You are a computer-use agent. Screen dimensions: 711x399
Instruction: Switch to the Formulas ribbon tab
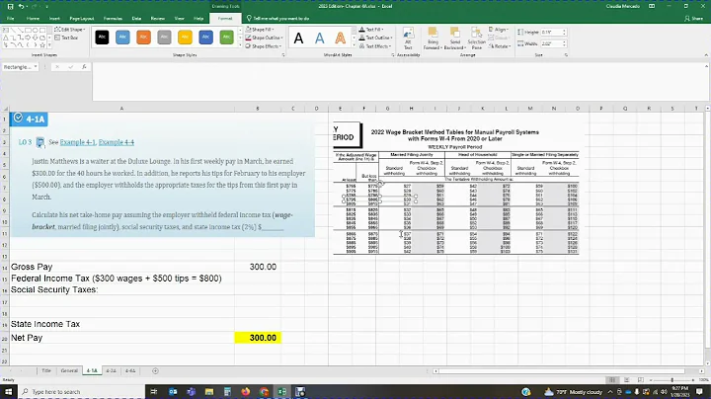click(113, 19)
